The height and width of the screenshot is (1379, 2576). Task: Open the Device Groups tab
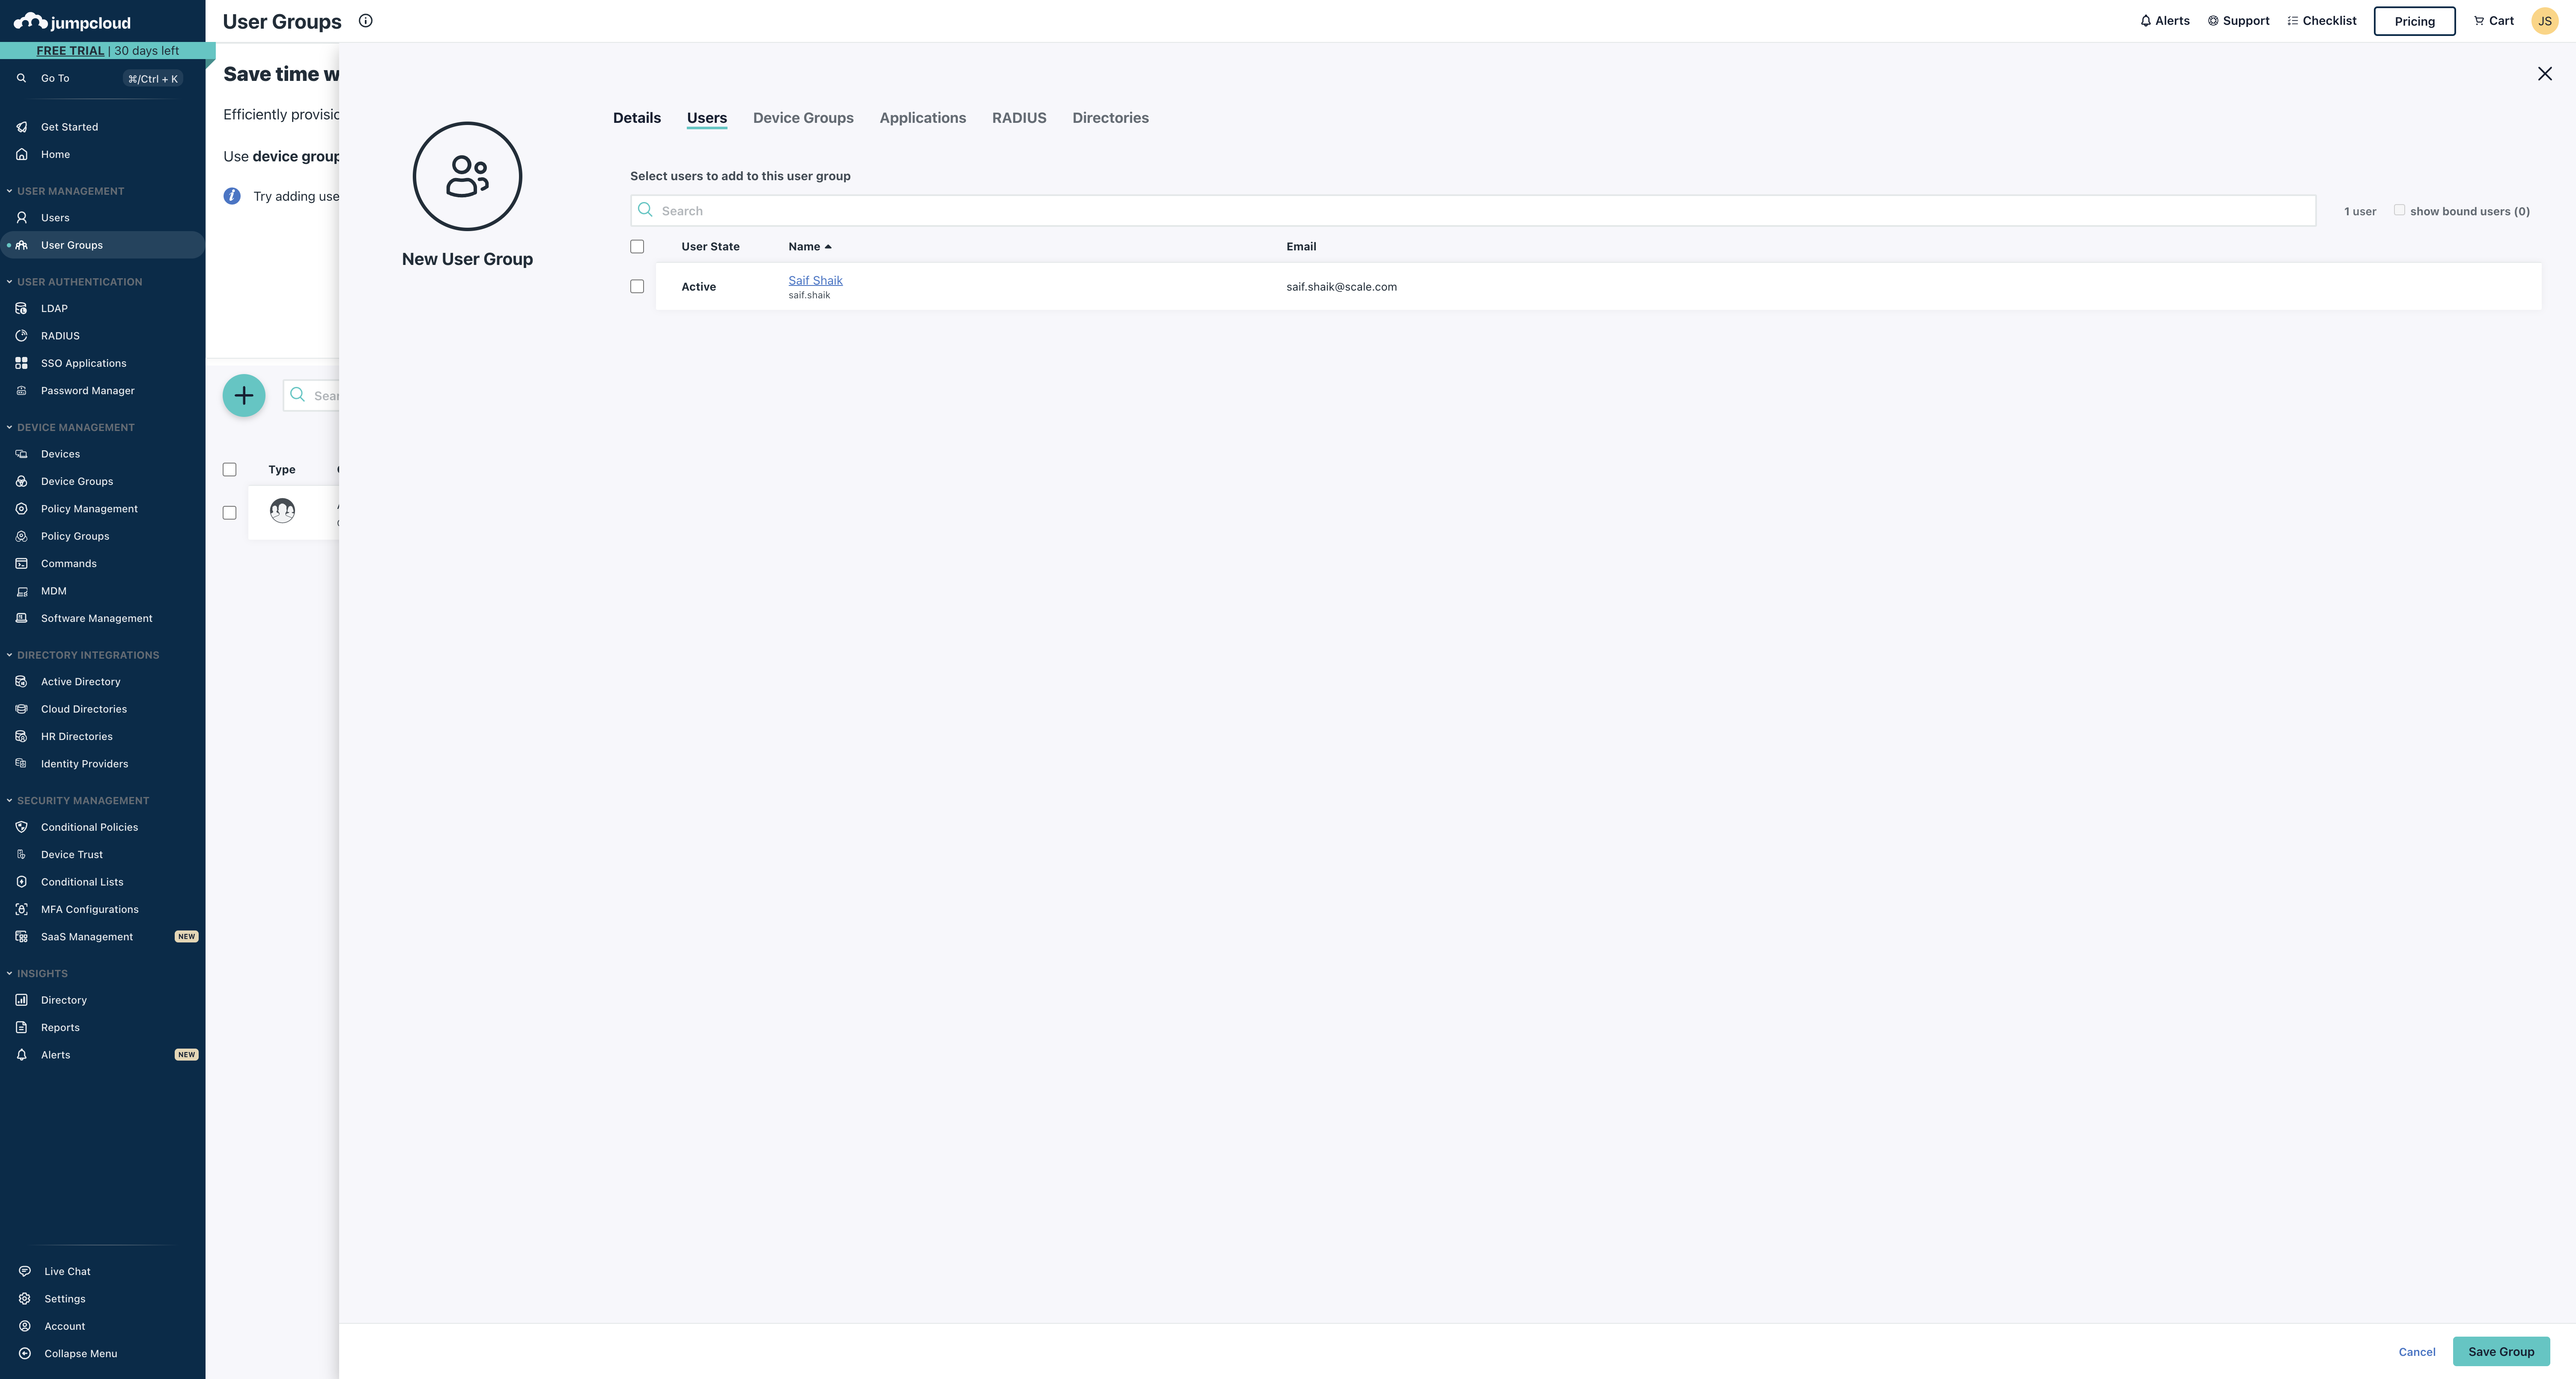pyautogui.click(x=803, y=118)
